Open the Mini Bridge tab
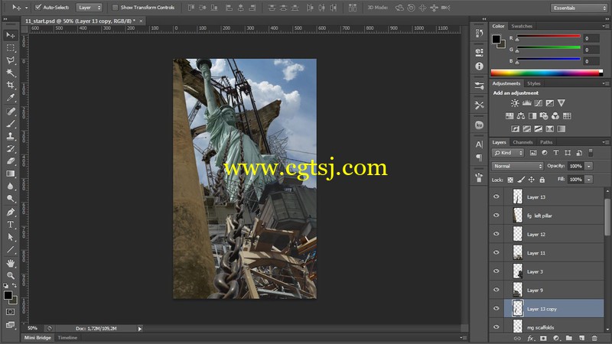Viewport: 612px width, 344px height. point(37,338)
